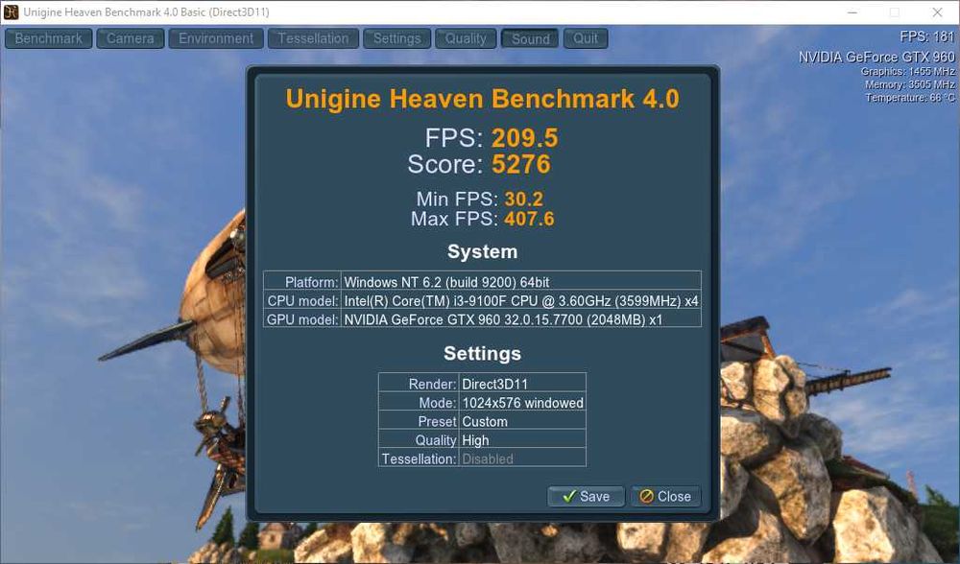Click the Preset value Custom
Image resolution: width=960 pixels, height=564 pixels.
coord(485,421)
